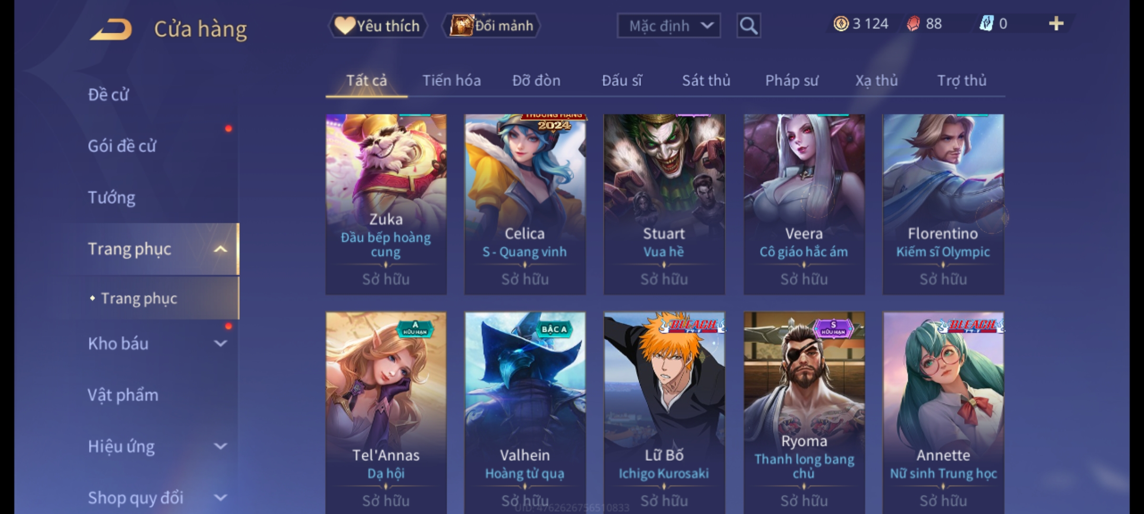1144x514 pixels.
Task: Switch to the Sát thủ tab
Action: coord(706,80)
